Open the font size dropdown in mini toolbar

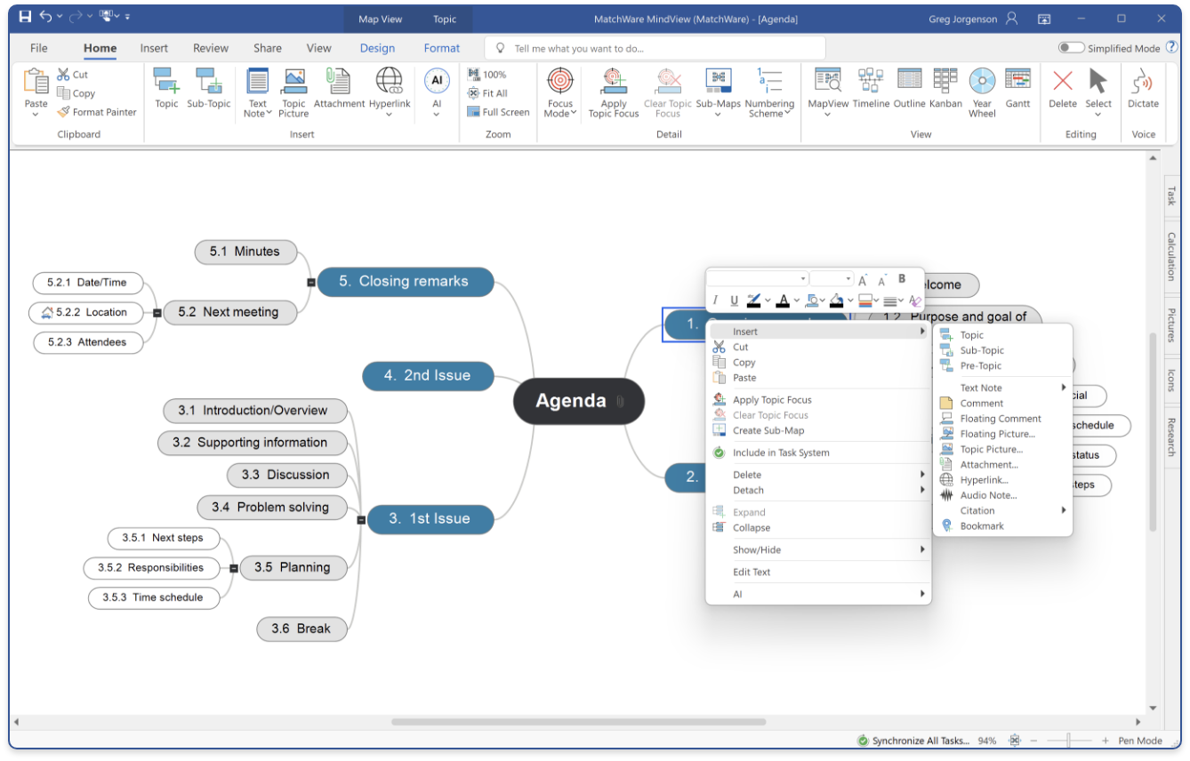(x=848, y=279)
